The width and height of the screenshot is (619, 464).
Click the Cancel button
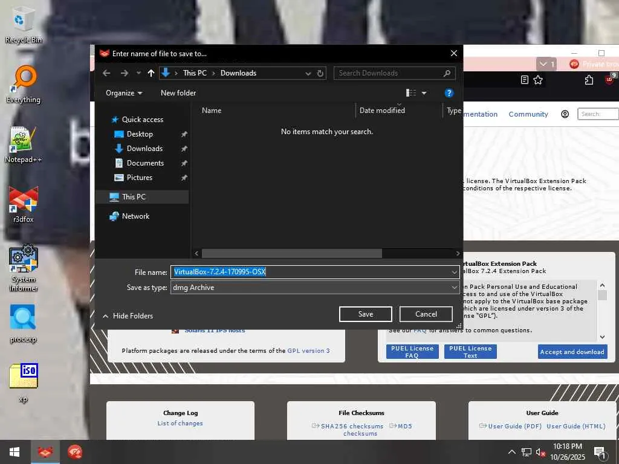click(x=426, y=314)
